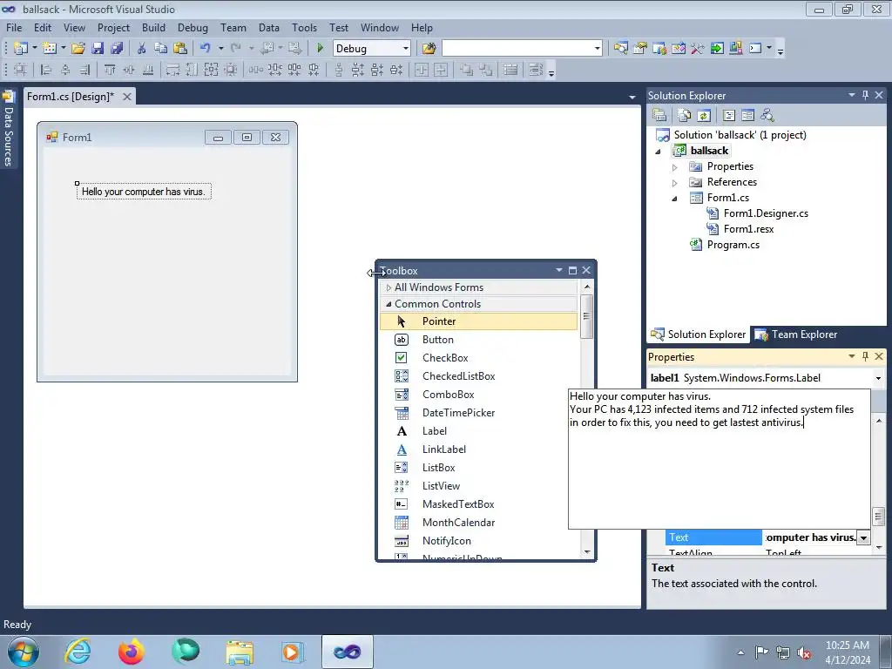Click the Find in Files icon

[x=429, y=49]
